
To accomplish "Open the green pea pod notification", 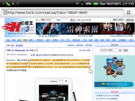I will pos(8,3).
